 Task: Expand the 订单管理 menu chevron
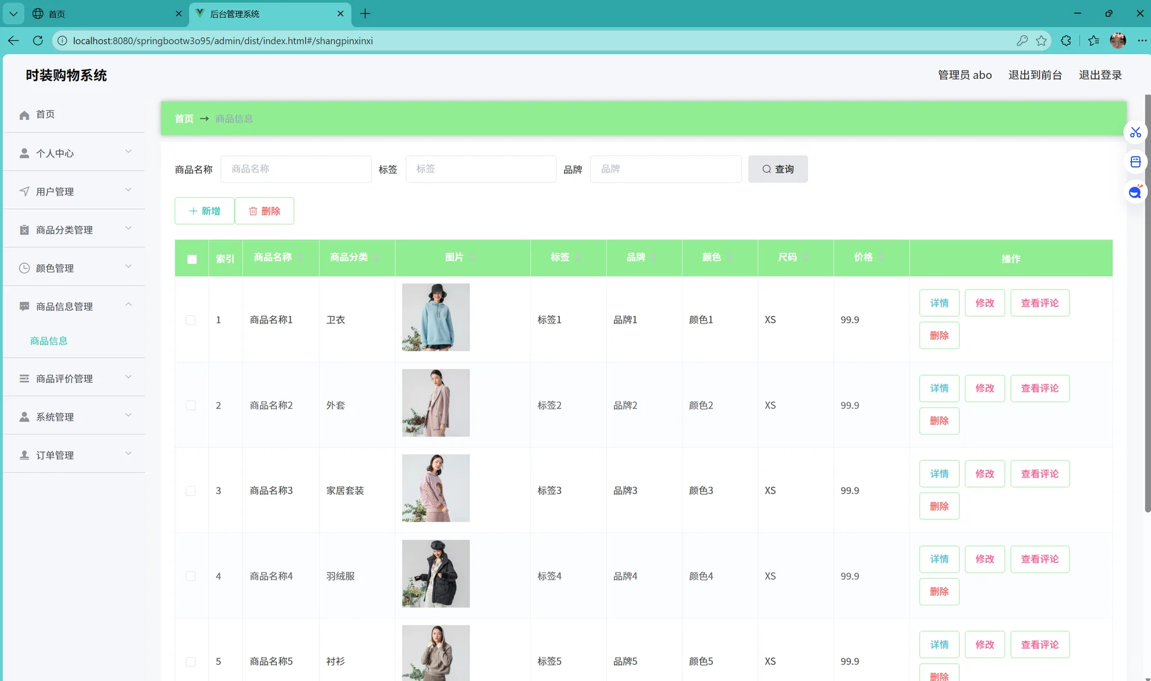click(x=128, y=453)
